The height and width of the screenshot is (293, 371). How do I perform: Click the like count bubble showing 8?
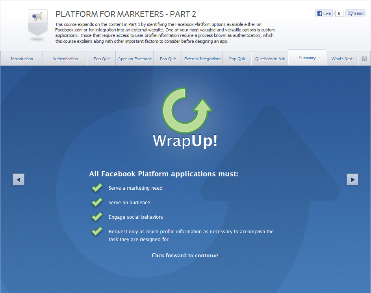click(339, 13)
